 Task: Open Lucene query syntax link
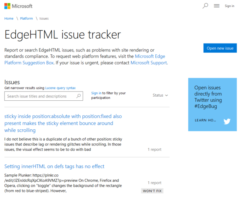click(x=60, y=88)
